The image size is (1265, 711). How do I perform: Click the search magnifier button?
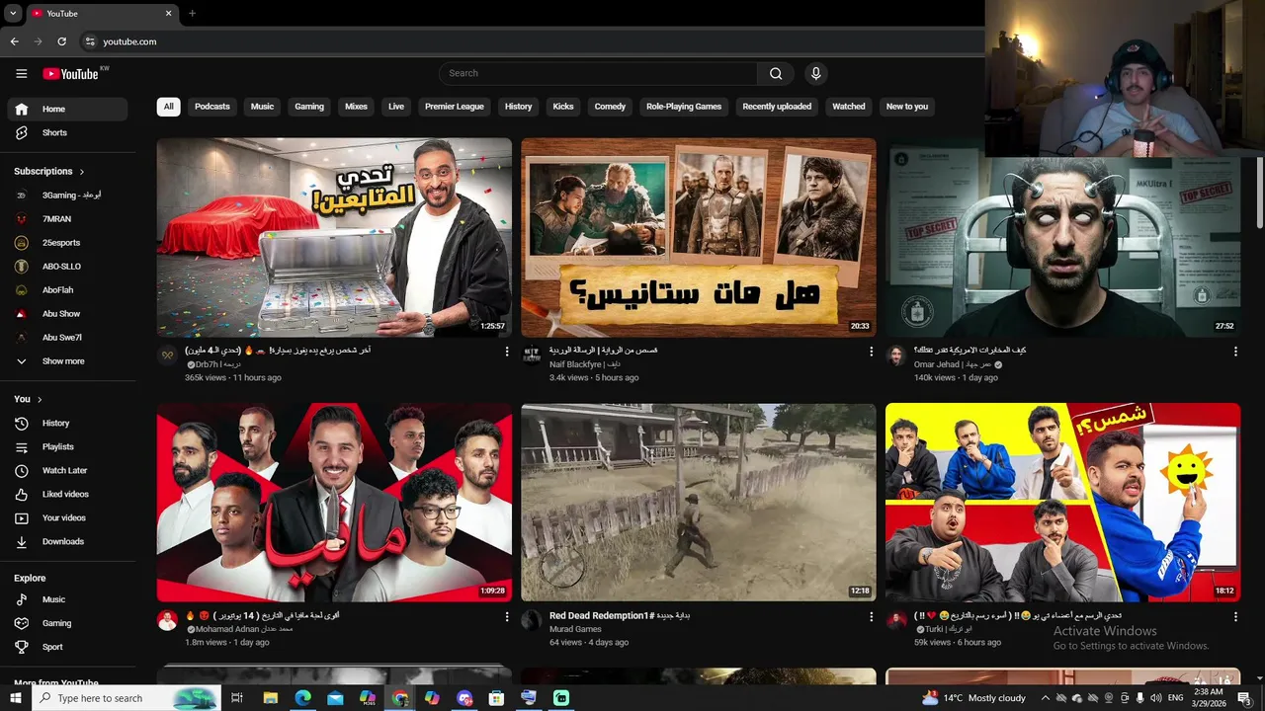(x=776, y=73)
